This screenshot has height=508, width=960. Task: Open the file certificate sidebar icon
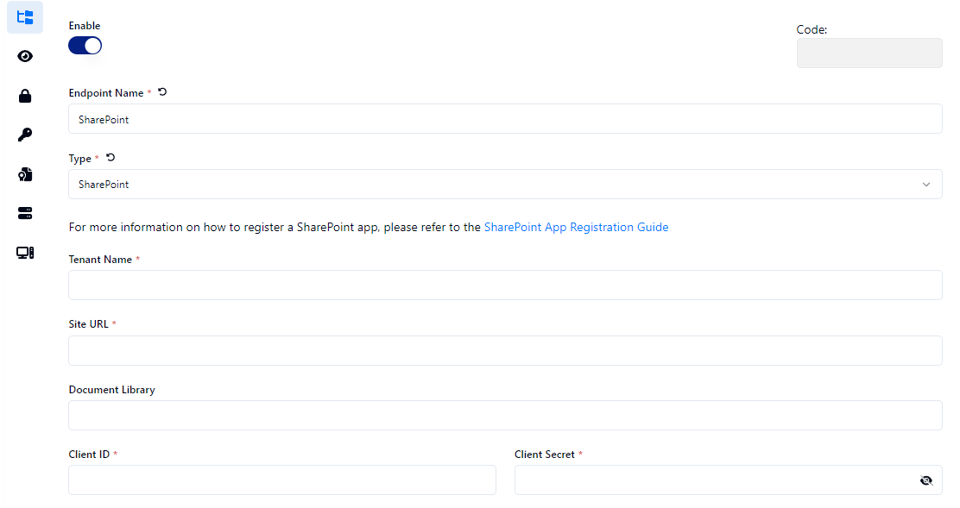[25, 174]
